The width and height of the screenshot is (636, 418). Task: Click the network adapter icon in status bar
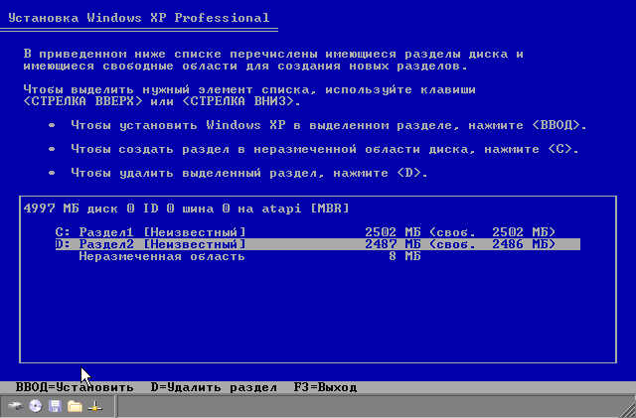[95, 406]
